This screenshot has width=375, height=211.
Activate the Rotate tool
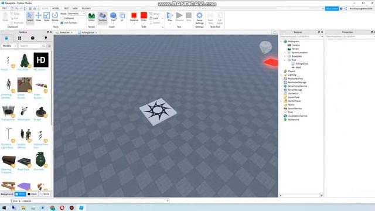(x=55, y=17)
